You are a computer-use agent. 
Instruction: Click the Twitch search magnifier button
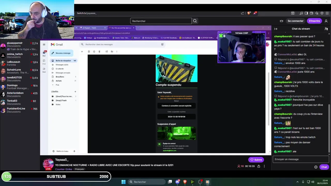click(195, 21)
